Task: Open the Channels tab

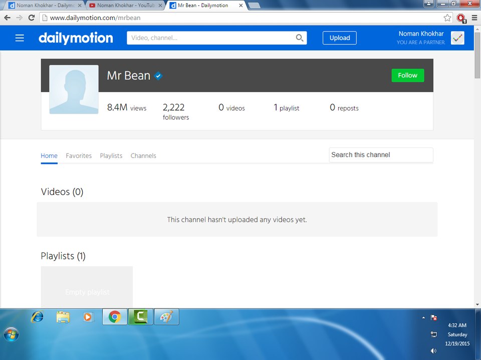Action: click(x=143, y=155)
